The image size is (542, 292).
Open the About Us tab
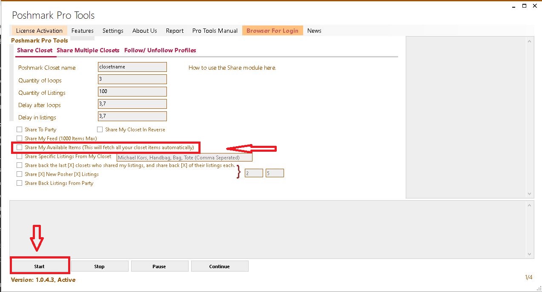[145, 31]
